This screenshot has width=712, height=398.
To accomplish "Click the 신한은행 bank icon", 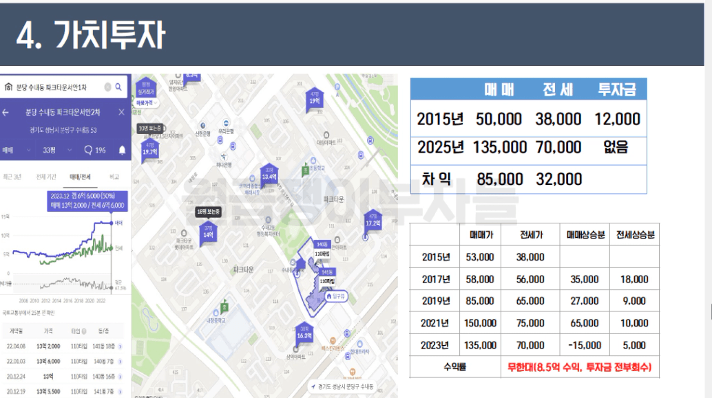I will (x=202, y=126).
